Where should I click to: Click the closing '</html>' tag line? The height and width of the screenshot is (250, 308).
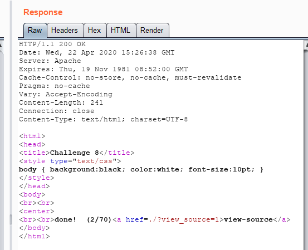(x=35, y=236)
